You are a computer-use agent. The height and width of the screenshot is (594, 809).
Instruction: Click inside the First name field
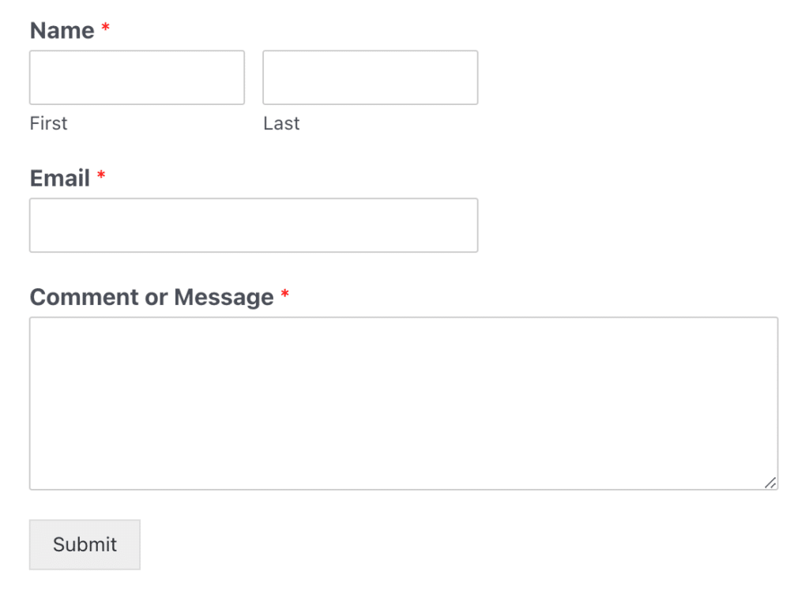pos(136,77)
